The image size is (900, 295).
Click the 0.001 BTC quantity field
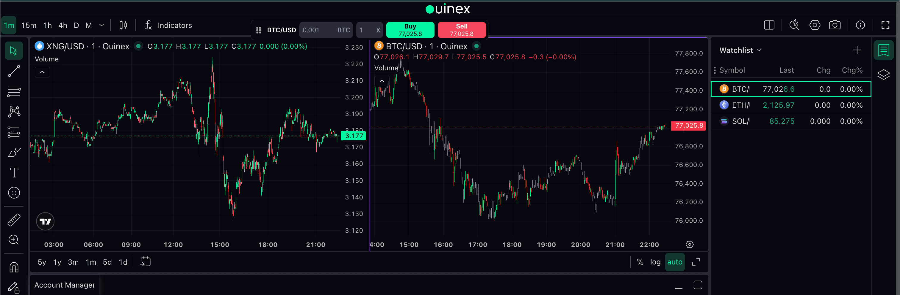coord(326,30)
